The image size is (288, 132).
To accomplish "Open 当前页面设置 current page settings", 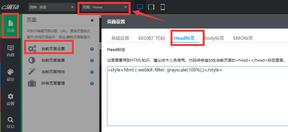I will (x=53, y=49).
